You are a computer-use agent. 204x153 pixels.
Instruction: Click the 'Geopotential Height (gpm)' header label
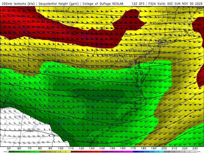[59, 4]
